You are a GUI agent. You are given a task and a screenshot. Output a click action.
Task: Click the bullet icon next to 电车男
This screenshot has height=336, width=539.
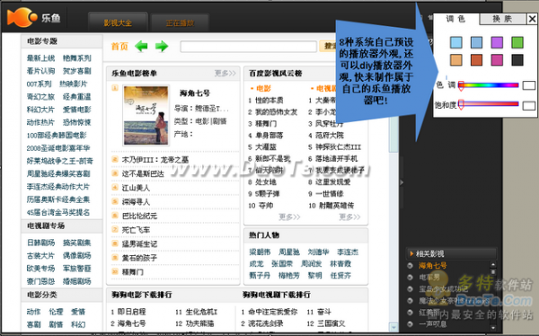point(410,278)
